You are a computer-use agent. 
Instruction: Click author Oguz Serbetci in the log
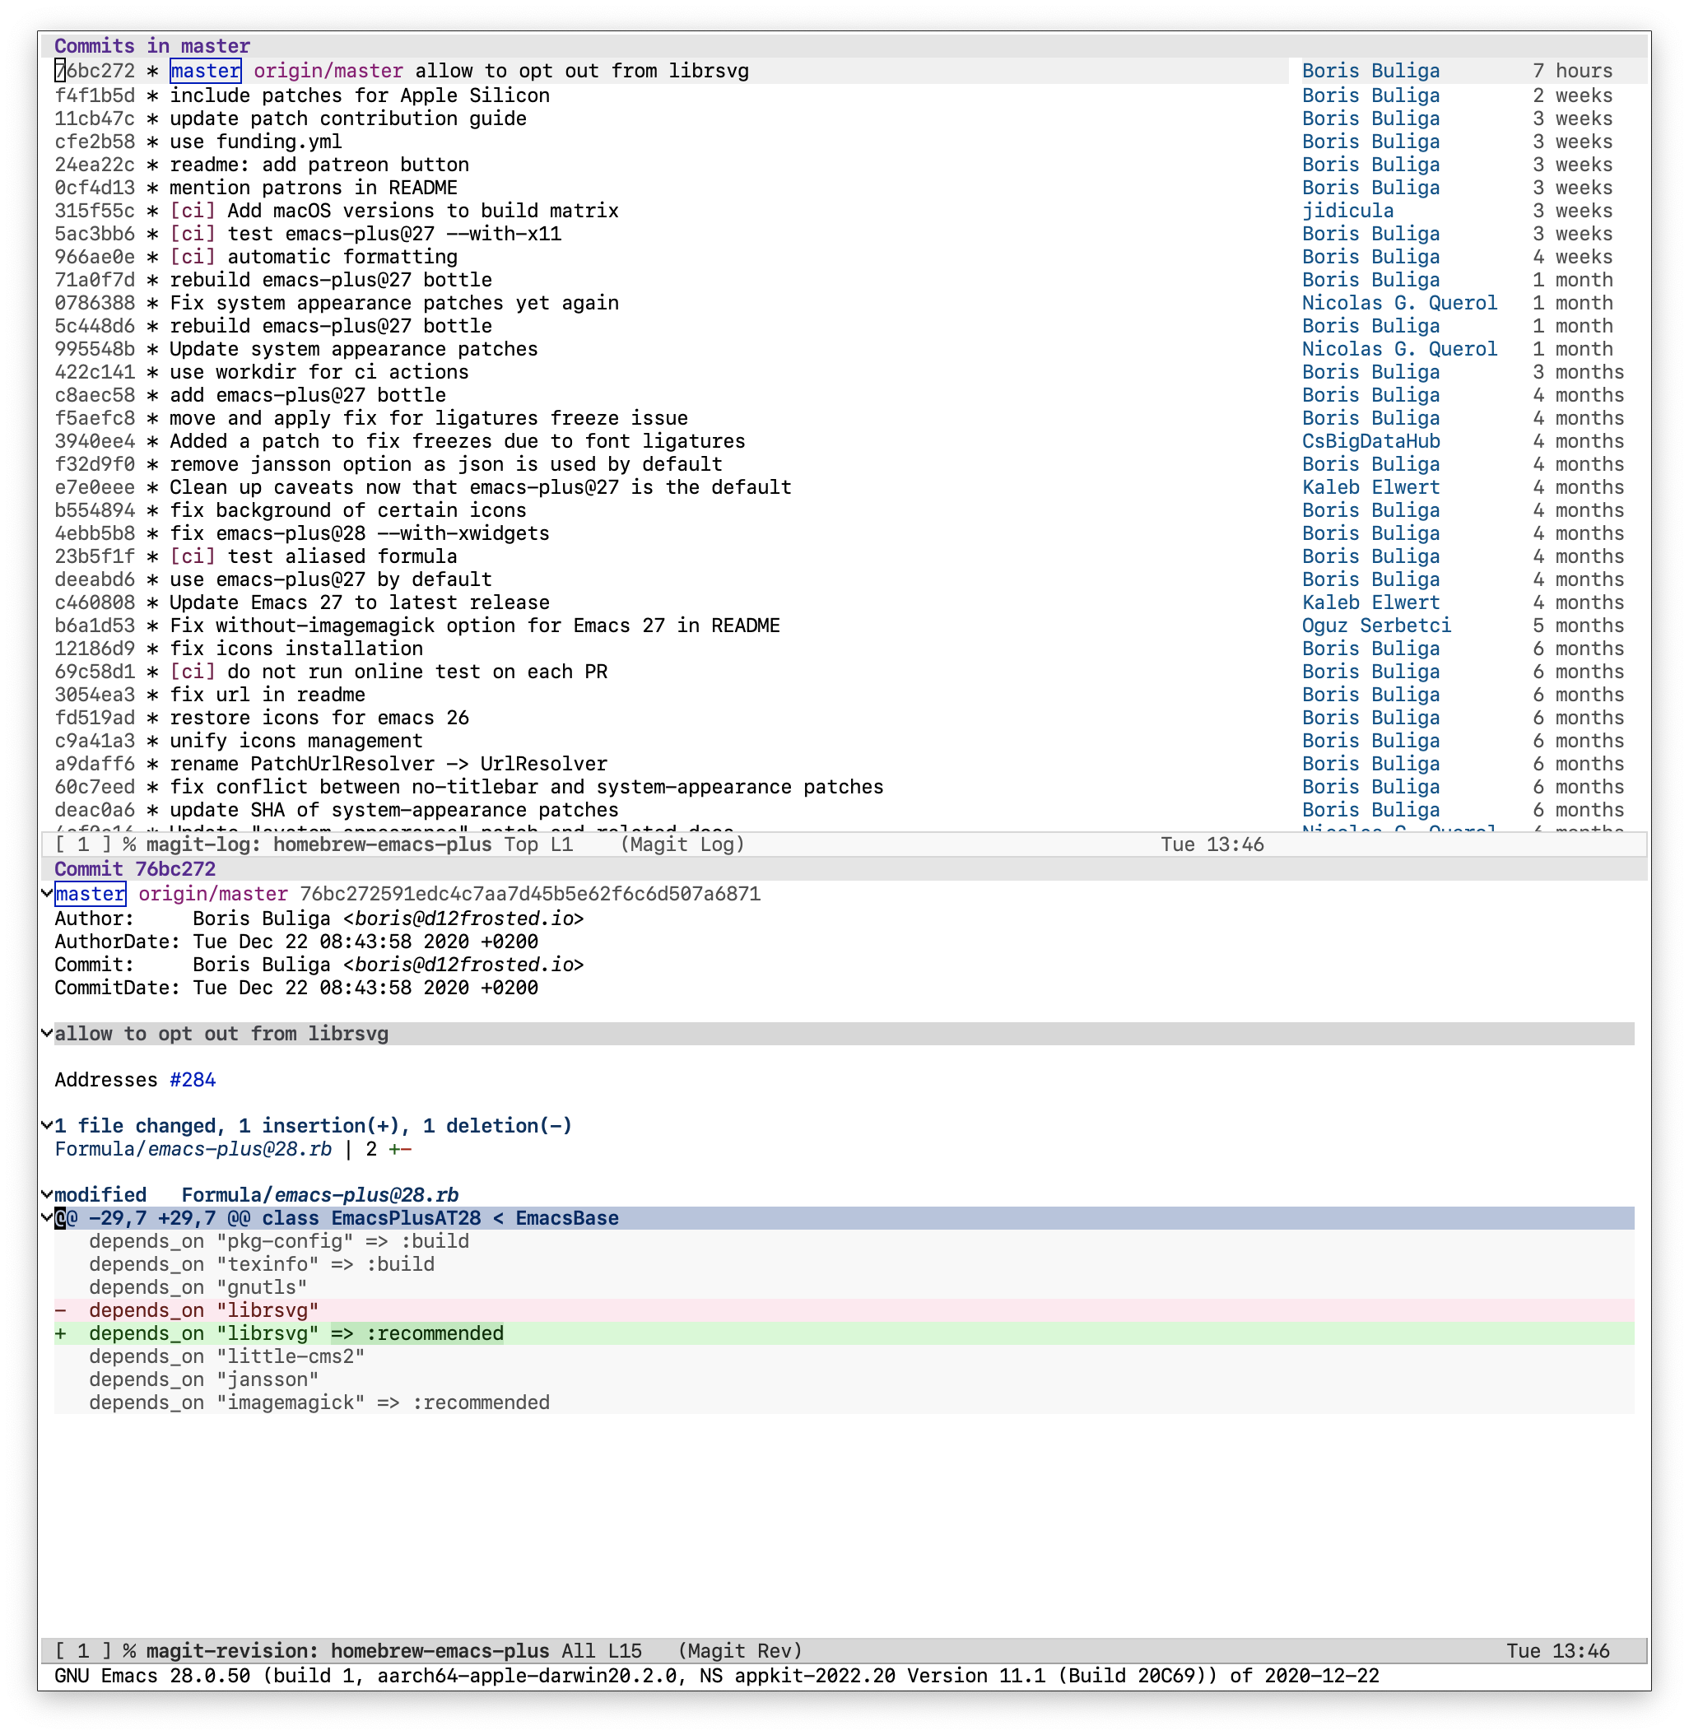[x=1377, y=626]
